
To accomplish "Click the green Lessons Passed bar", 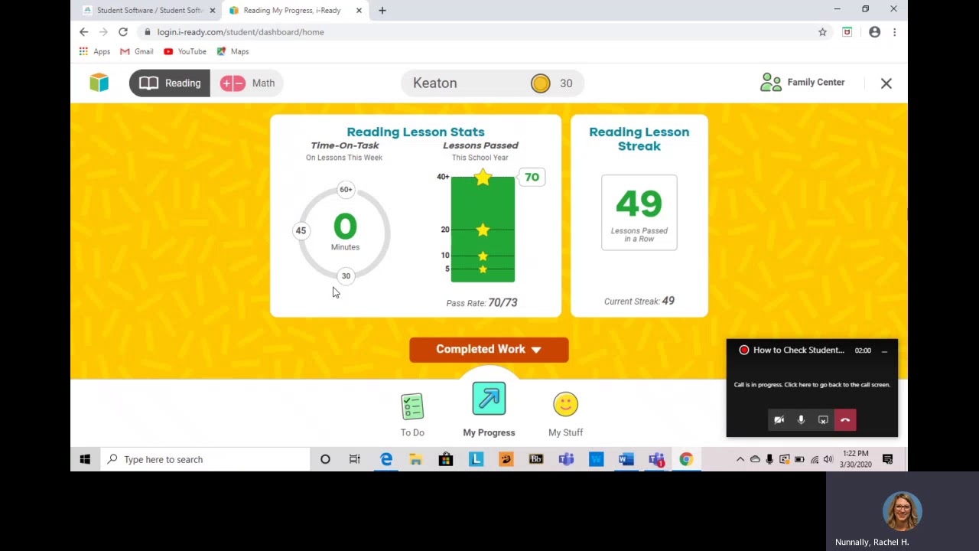I will click(x=483, y=229).
